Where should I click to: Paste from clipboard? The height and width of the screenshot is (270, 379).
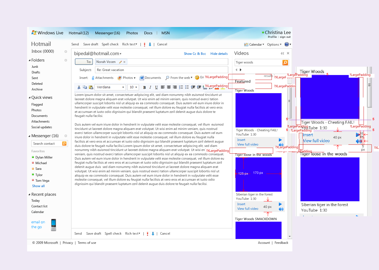(91, 87)
